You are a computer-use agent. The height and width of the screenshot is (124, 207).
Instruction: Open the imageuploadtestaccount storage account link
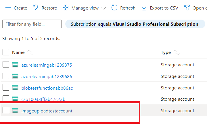tap(47, 111)
